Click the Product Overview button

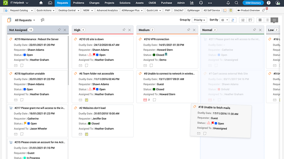(x=250, y=10)
